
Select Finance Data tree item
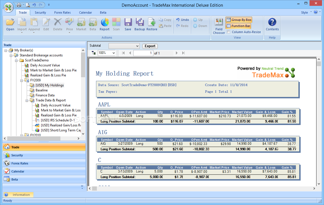coord(45,95)
